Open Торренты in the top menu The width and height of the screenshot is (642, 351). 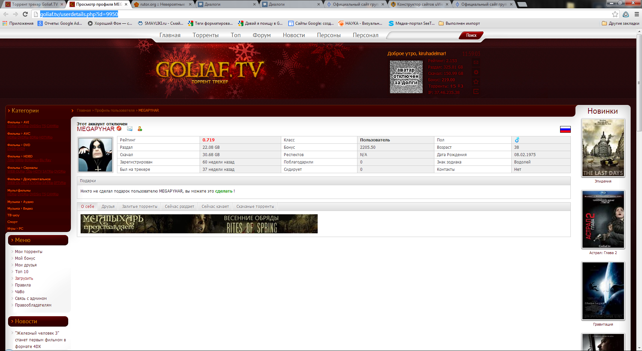(206, 35)
